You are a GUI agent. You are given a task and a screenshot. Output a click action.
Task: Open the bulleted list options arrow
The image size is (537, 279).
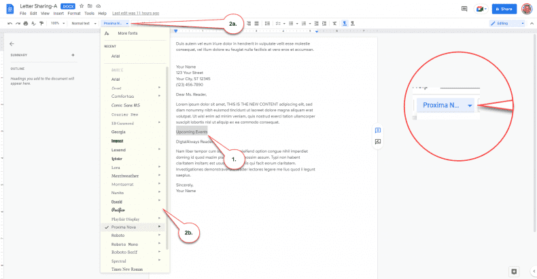[297, 24]
